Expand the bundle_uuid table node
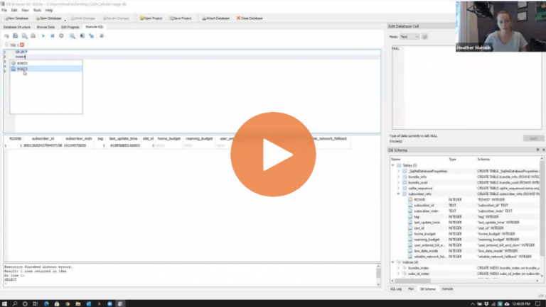Image resolution: width=546 pixels, height=307 pixels. pos(398,182)
